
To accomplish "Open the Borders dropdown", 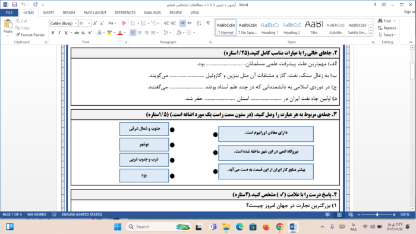I will point(194,33).
